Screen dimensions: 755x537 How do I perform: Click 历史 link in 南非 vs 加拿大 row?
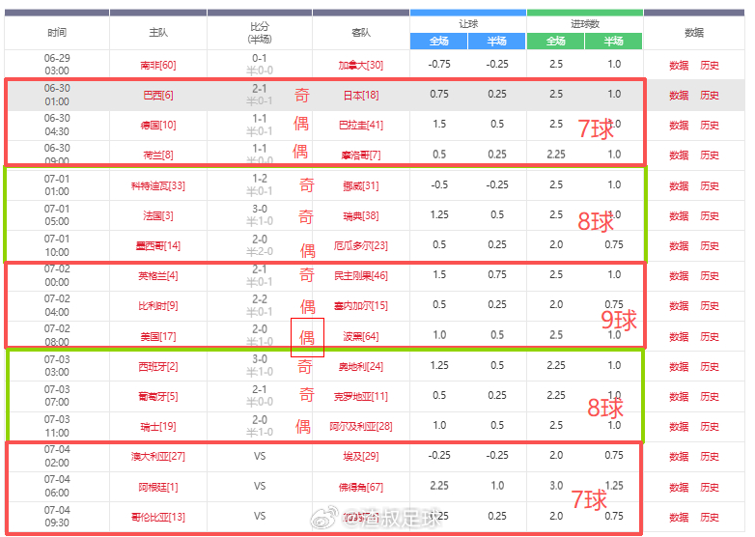(710, 66)
